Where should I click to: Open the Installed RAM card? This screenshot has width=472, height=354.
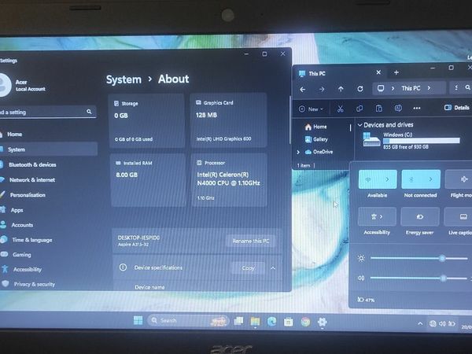(148, 180)
